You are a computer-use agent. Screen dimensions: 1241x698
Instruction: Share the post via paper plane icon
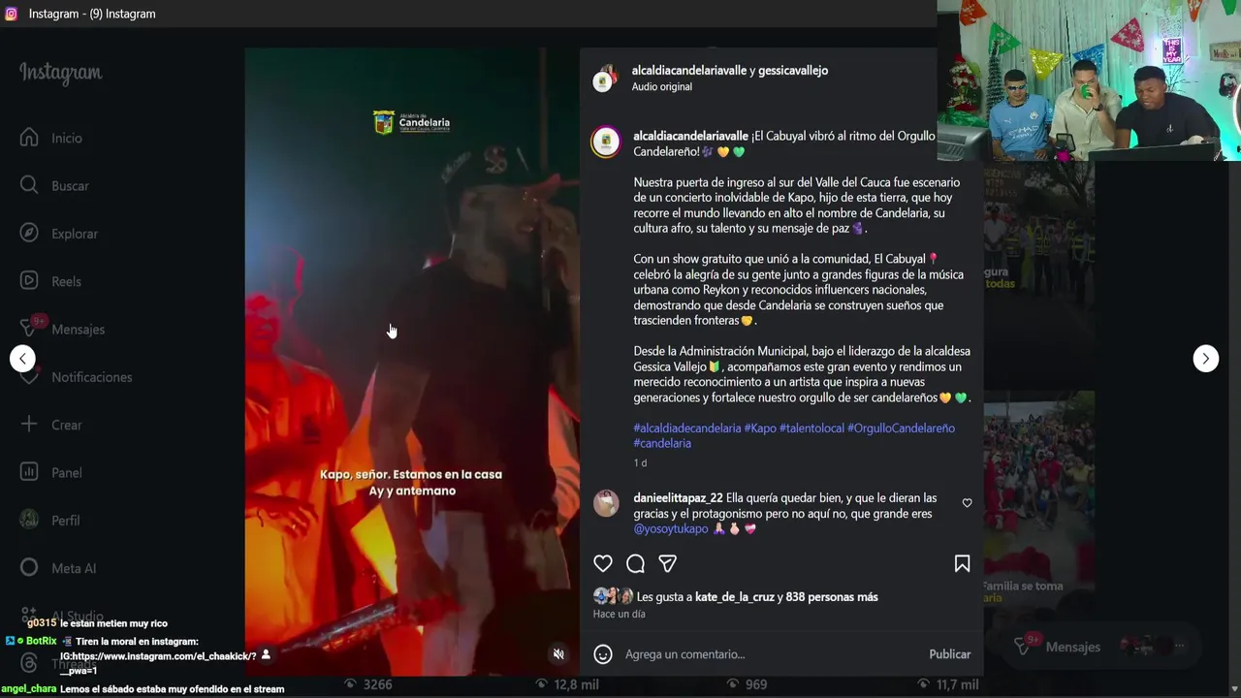[x=667, y=563]
